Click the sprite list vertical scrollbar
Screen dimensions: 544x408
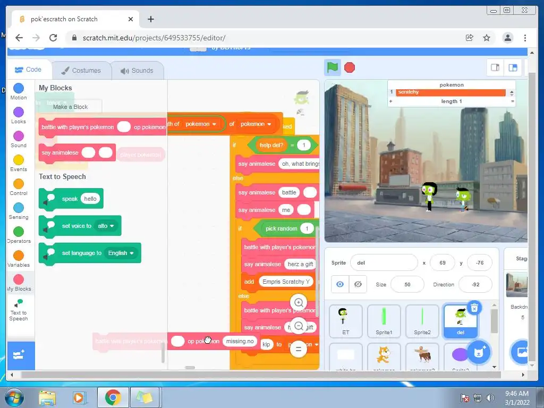(494, 321)
